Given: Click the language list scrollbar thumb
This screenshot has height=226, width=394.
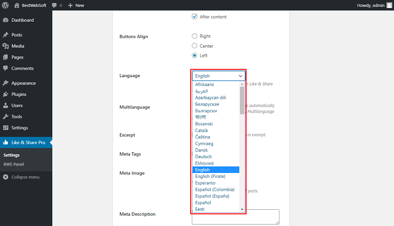Looking at the screenshot, I should (242, 100).
